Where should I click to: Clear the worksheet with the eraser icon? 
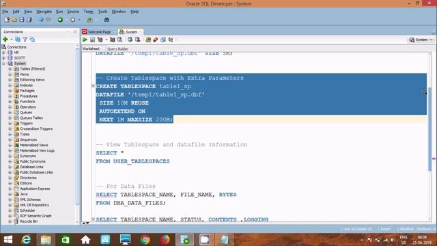click(156, 40)
